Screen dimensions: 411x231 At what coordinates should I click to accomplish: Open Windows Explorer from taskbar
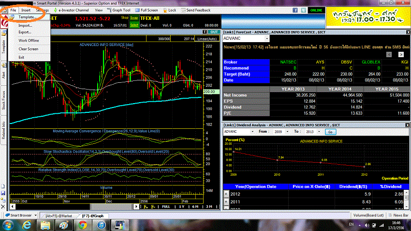point(45,225)
